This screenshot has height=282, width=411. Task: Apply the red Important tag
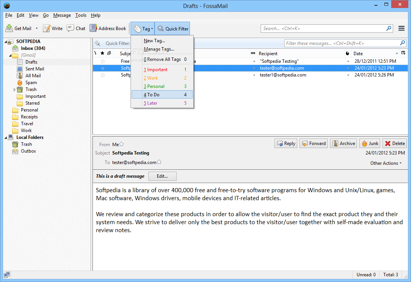tap(162, 69)
